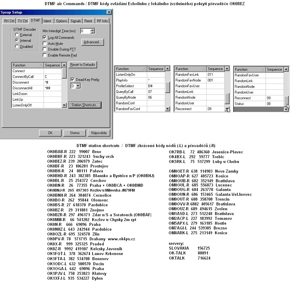Select the Connect function row

pyautogui.click(x=37, y=71)
